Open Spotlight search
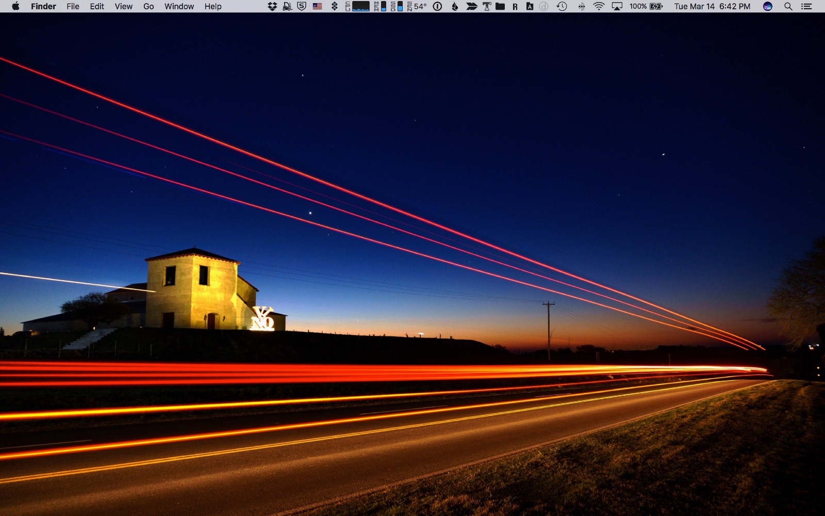 tap(787, 7)
